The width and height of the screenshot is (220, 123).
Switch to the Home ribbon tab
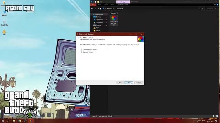click(100, 5)
